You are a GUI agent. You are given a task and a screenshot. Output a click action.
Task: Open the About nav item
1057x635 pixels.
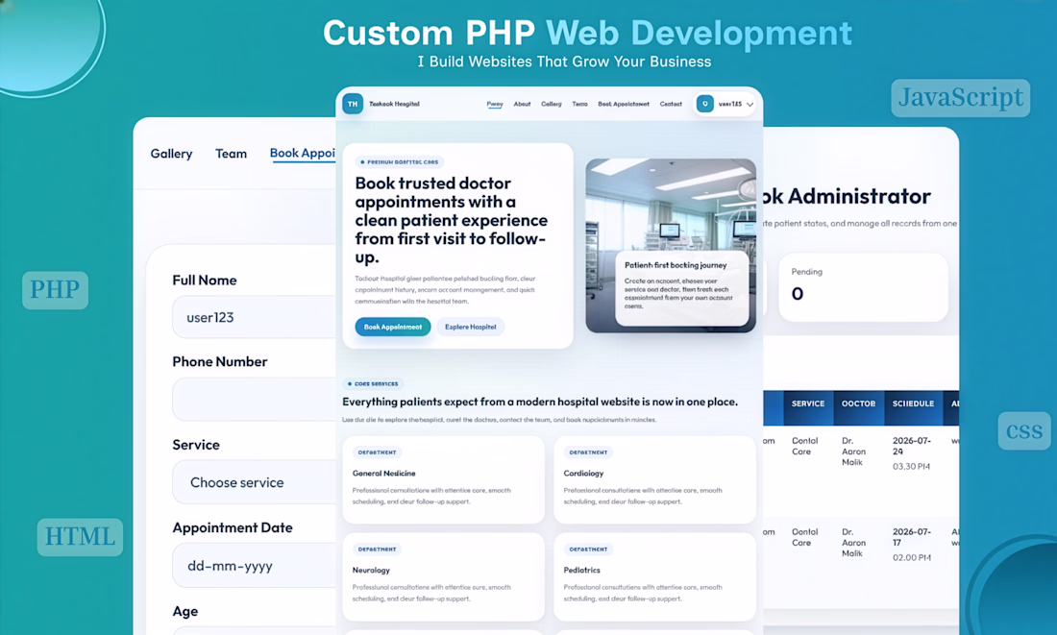(x=522, y=104)
